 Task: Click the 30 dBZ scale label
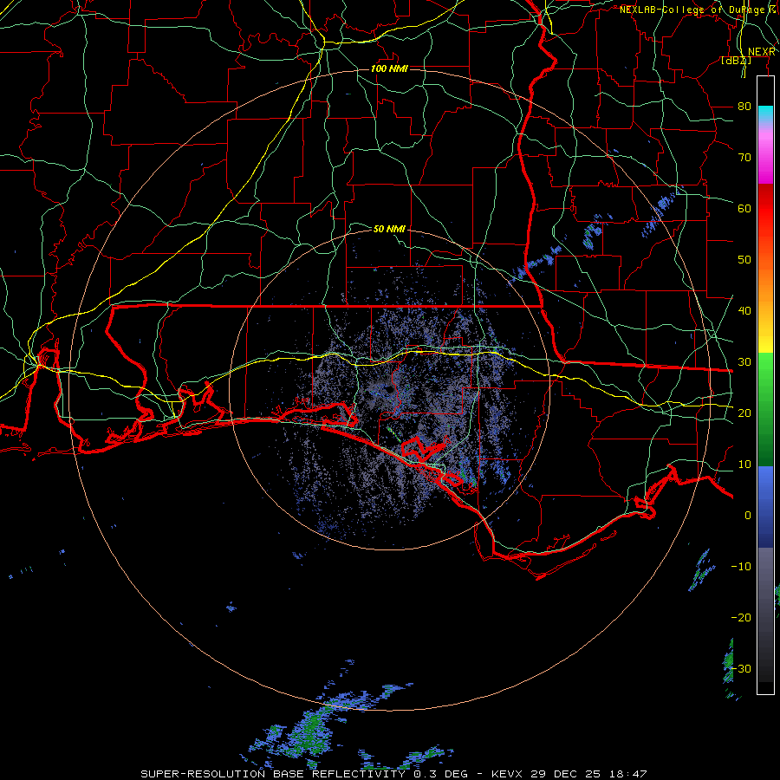click(x=744, y=361)
